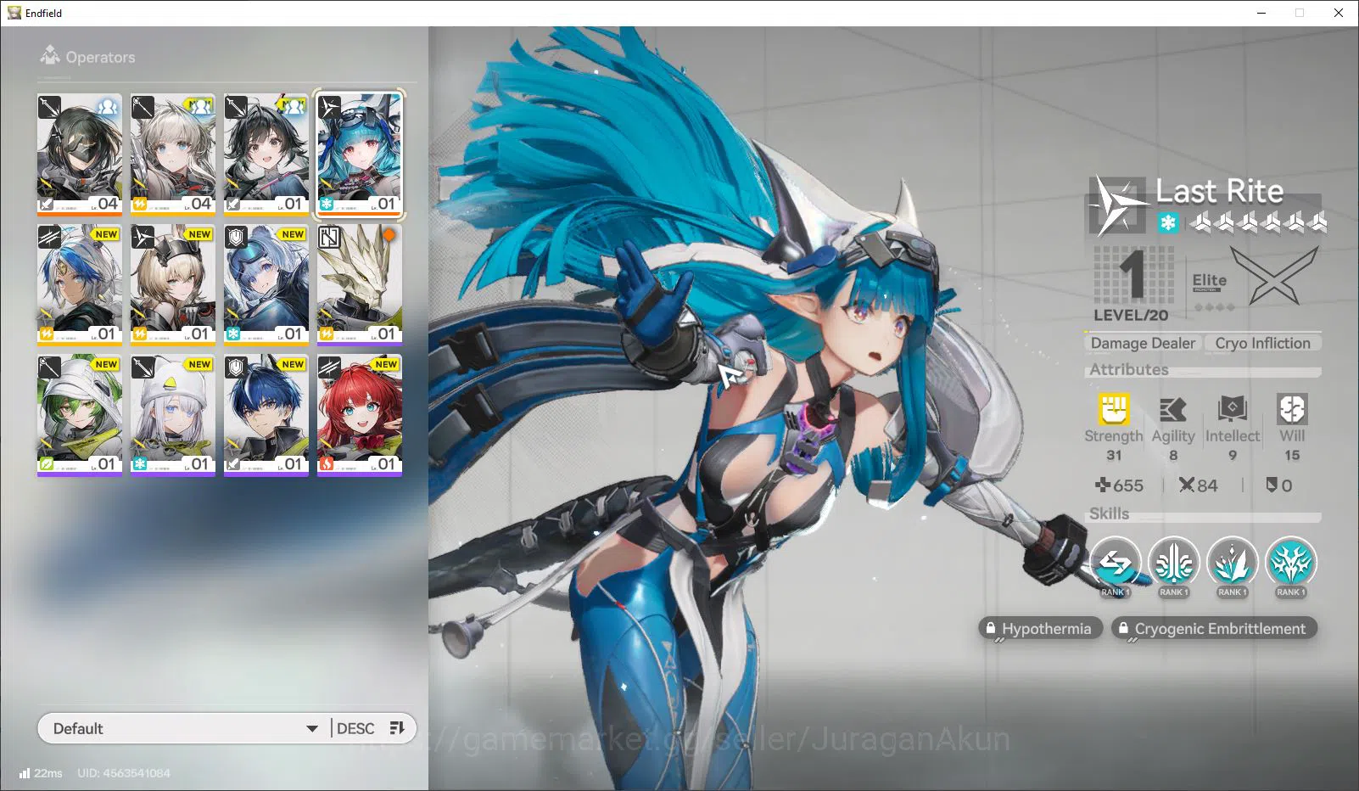Select the blue-streaked white-haired operator card
Screen dimensions: 1359x791
tap(80, 284)
